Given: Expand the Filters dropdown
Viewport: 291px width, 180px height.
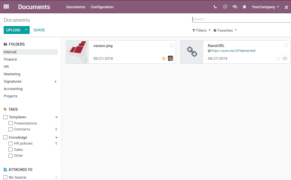Looking at the screenshot, I should tap(201, 30).
